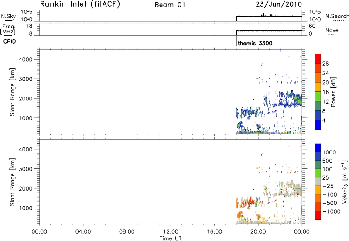Click the Power colorbar segment below 28
The width and height of the screenshot is (349, 241).
click(x=318, y=68)
